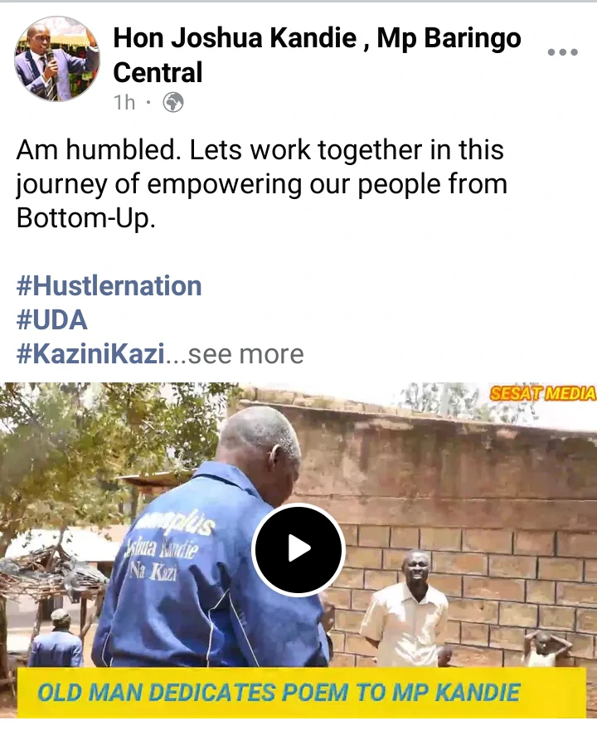Open the three-dot post options menu
This screenshot has width=597, height=730.
[562, 51]
